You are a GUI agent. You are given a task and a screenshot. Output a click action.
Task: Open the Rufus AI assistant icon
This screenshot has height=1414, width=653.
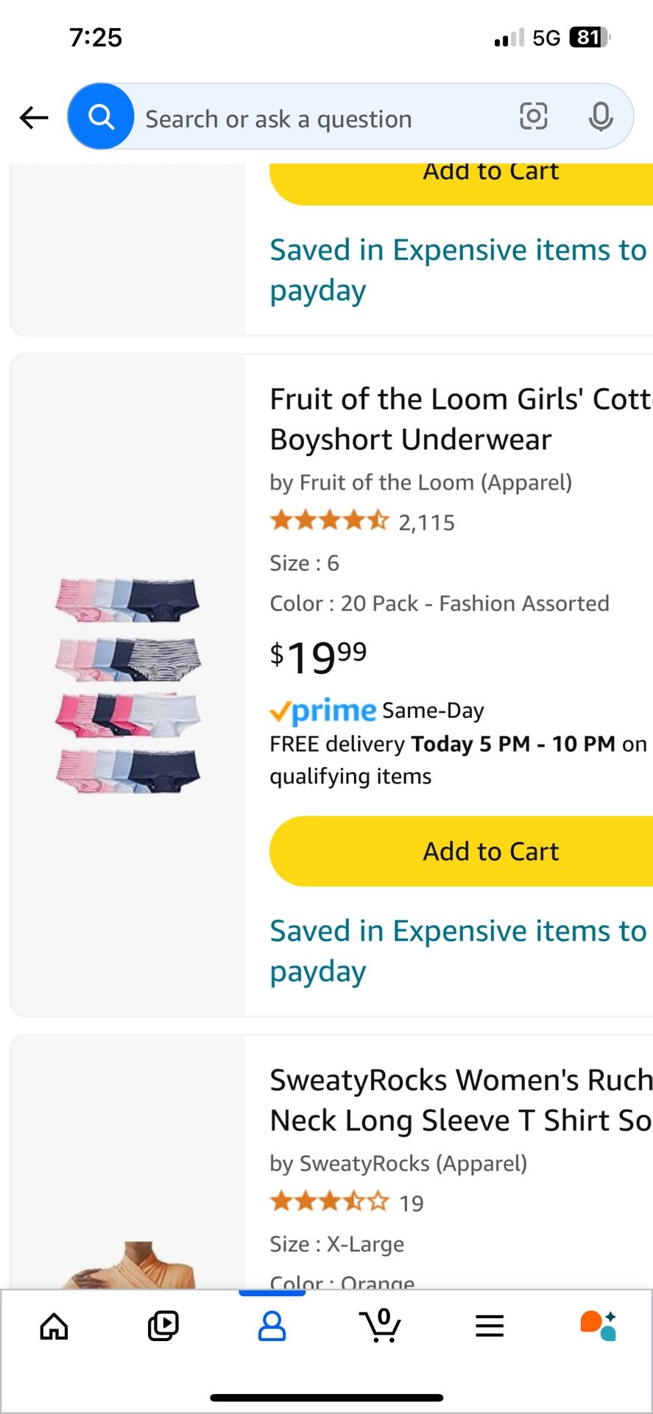pos(598,1326)
